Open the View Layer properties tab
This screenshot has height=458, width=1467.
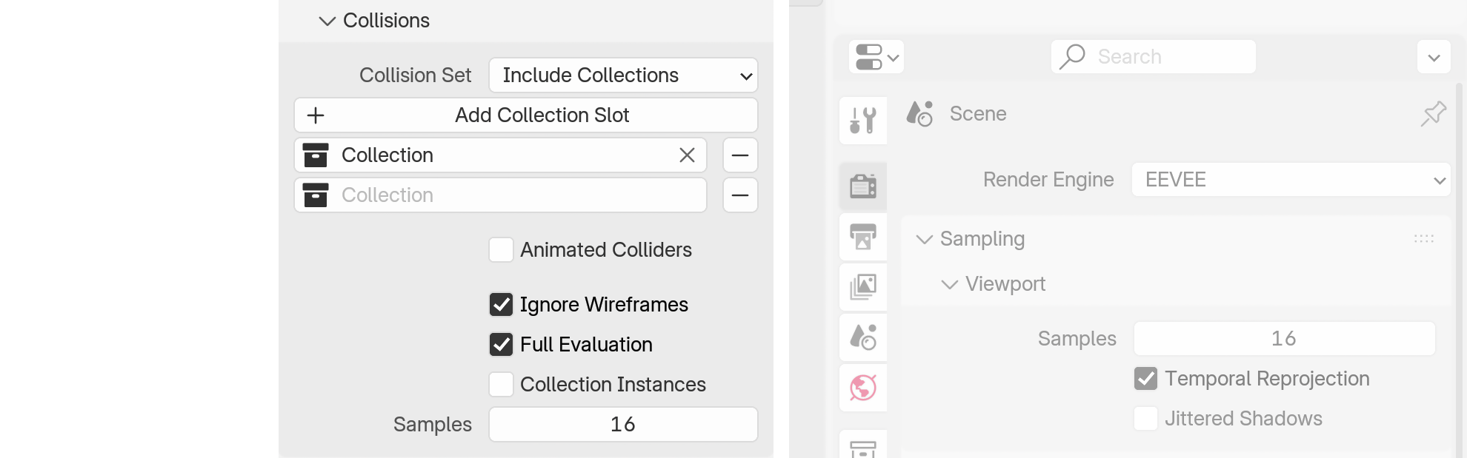tap(863, 286)
